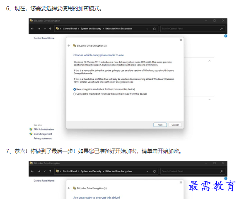Click BitLocker Drive Encryption breadcrumb in first window
The width and height of the screenshot is (239, 199).
click(118, 29)
